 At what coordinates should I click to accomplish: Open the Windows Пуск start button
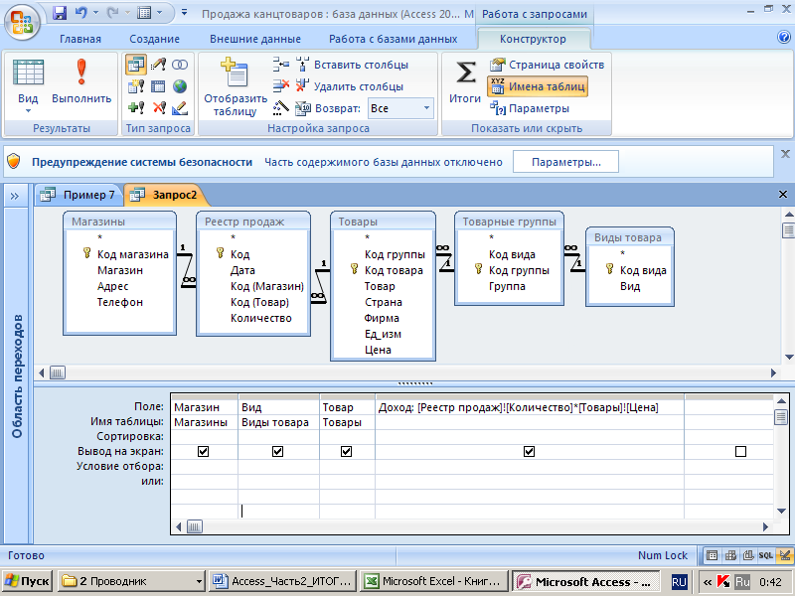(28, 581)
